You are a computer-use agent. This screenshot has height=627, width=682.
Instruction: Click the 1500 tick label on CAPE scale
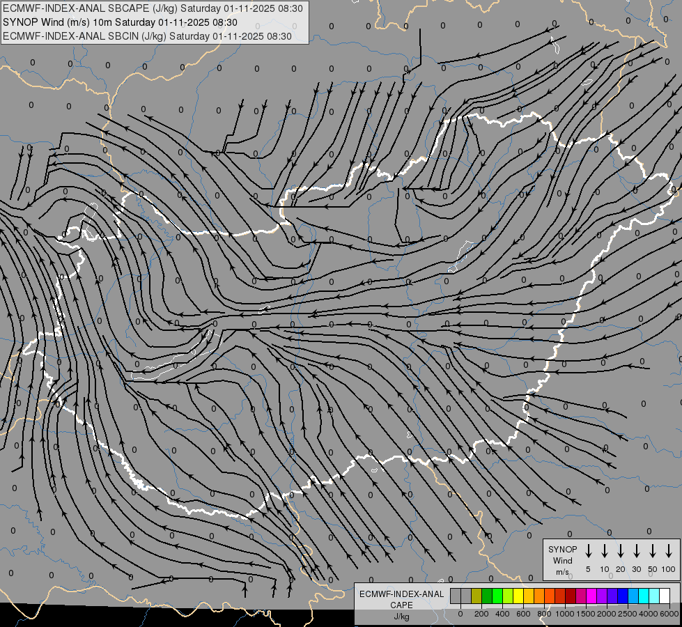pos(586,614)
